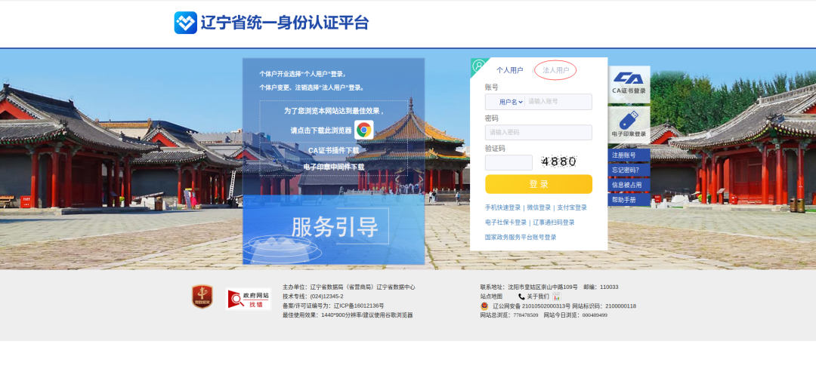This screenshot has width=816, height=387.
Task: Click the small statistics chart icon in footer
Action: 556,296
